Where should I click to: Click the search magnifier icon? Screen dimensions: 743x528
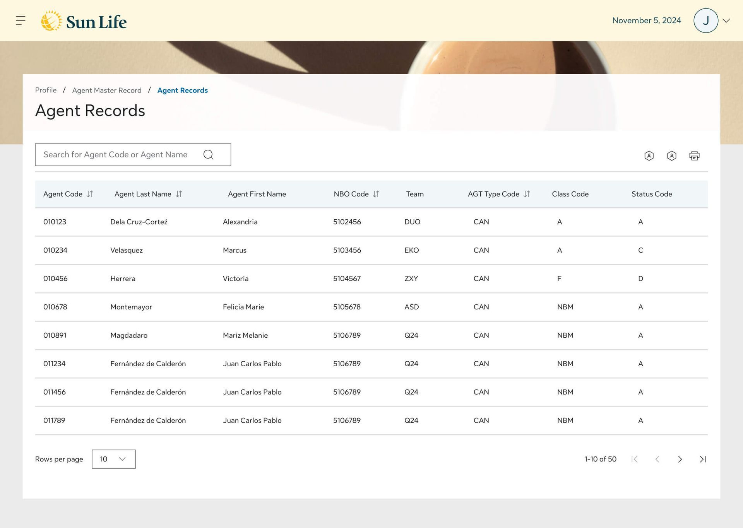[x=208, y=155]
